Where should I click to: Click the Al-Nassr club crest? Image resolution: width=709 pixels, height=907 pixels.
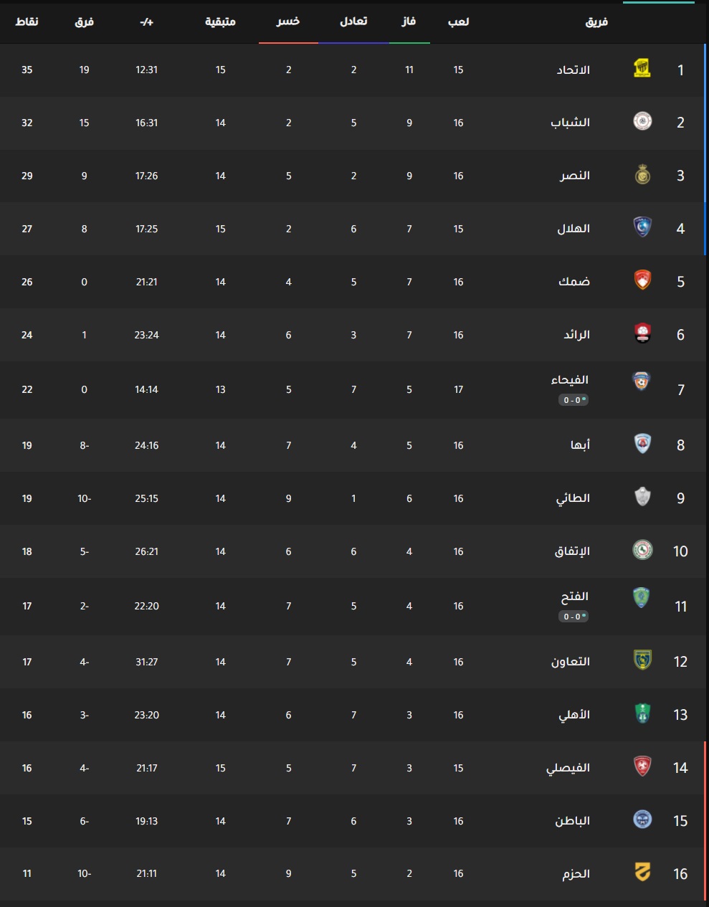click(x=642, y=175)
